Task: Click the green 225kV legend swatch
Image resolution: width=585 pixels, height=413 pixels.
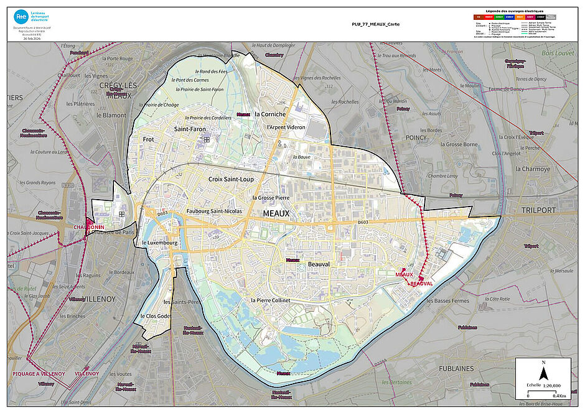Action: click(x=499, y=17)
